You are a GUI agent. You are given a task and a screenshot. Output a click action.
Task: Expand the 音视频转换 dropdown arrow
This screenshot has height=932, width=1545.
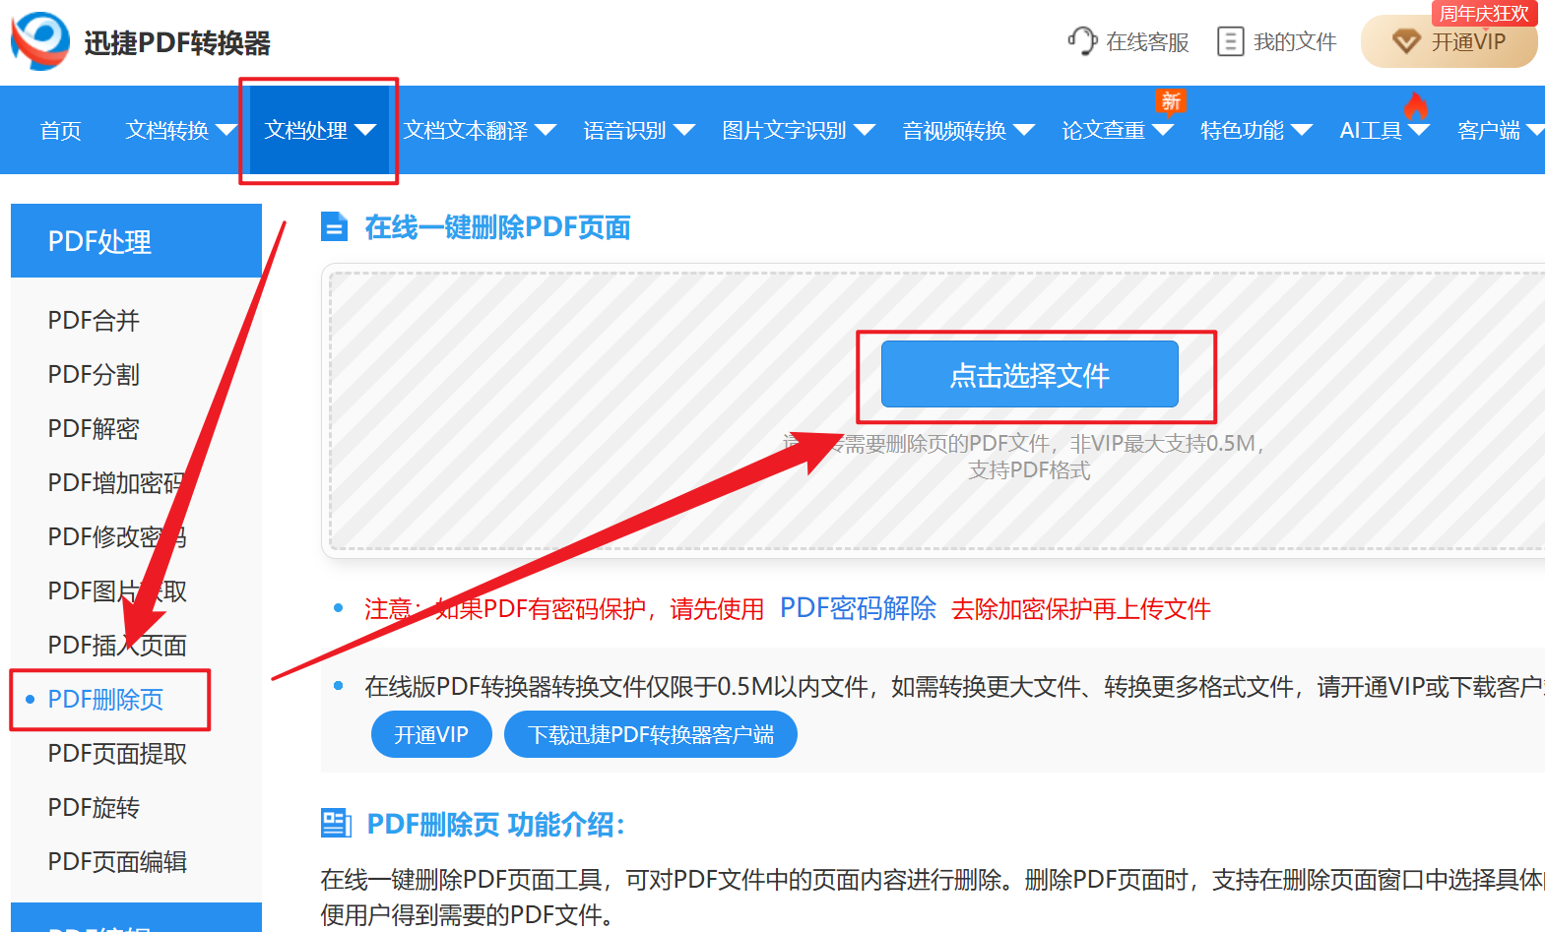[x=1024, y=130]
